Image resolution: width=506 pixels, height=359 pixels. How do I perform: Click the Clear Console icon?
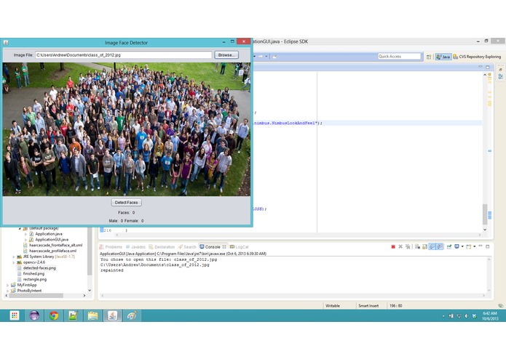[418, 246]
